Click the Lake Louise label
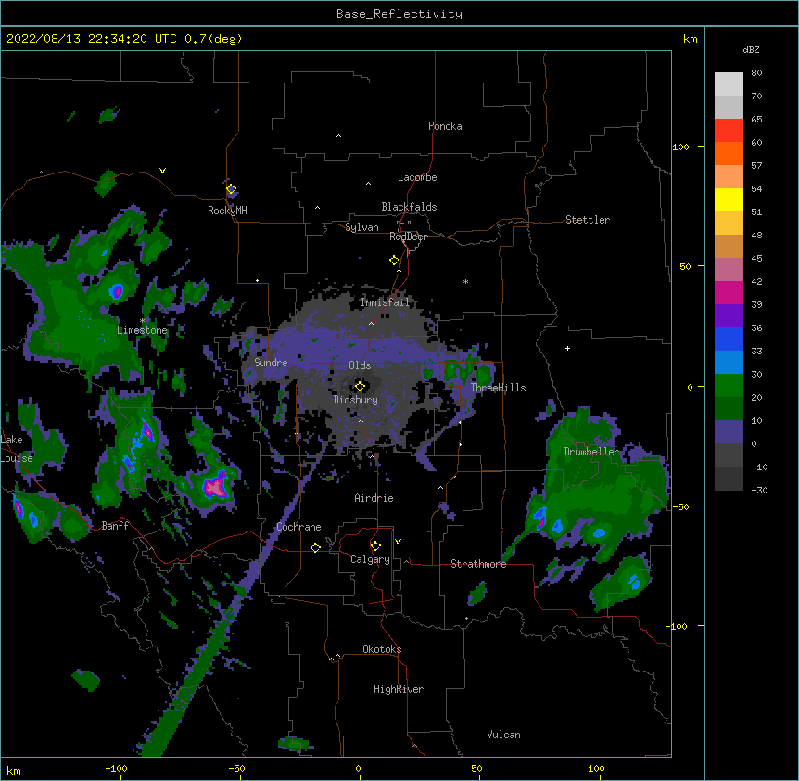Image resolution: width=799 pixels, height=781 pixels. tap(17, 449)
